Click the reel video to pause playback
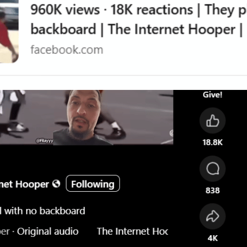This screenshot has height=247, width=247. point(86,117)
